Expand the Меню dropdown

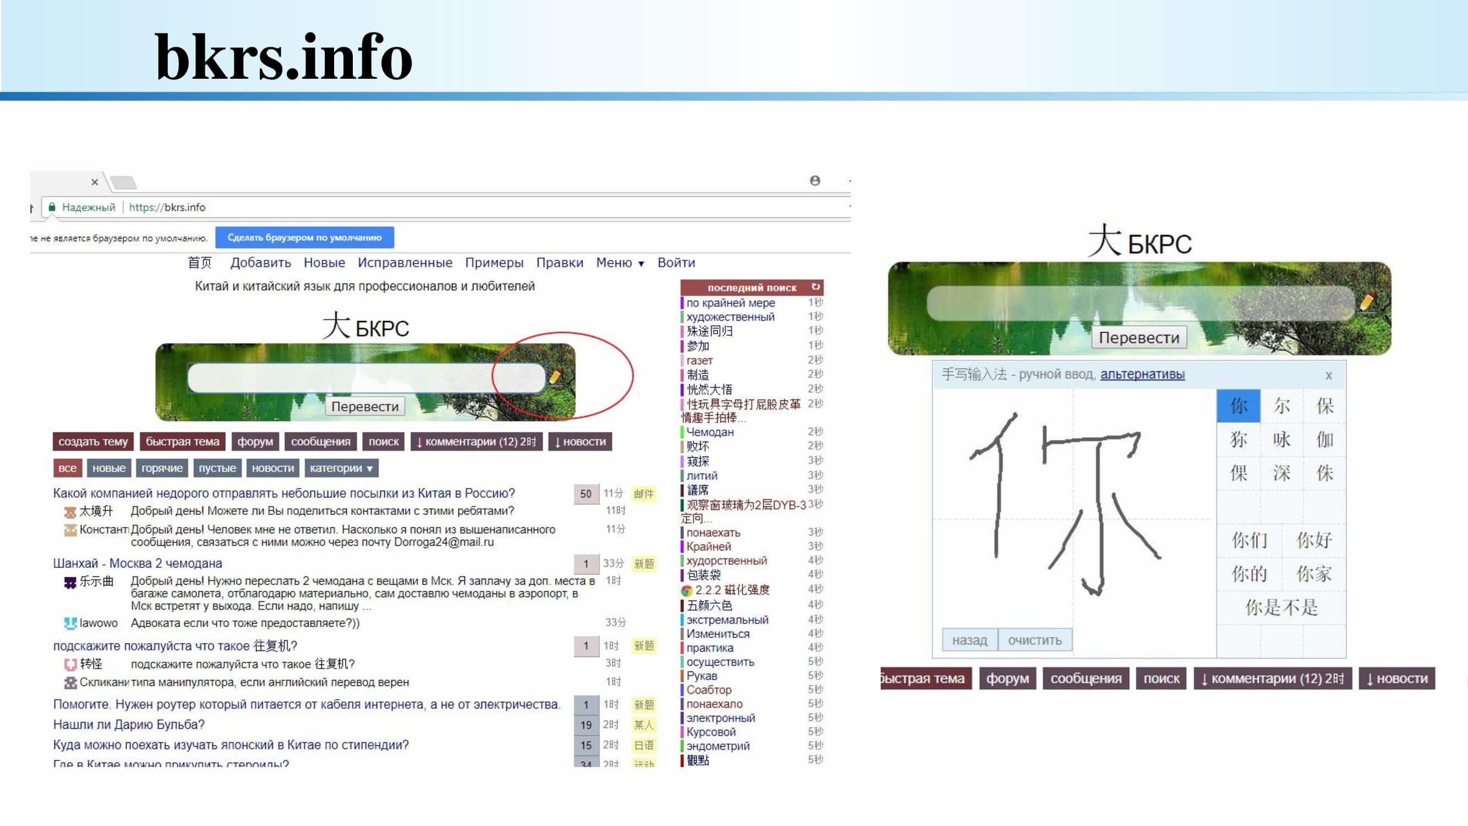(x=620, y=263)
